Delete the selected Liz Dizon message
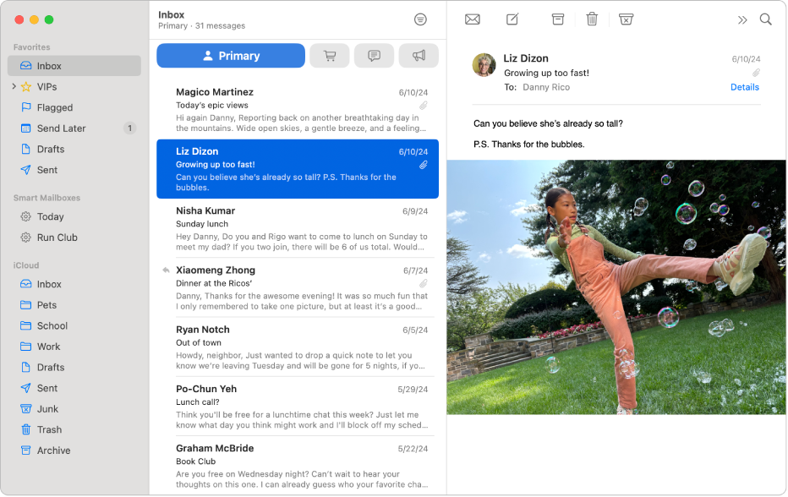This screenshot has height=497, width=788. tap(592, 19)
